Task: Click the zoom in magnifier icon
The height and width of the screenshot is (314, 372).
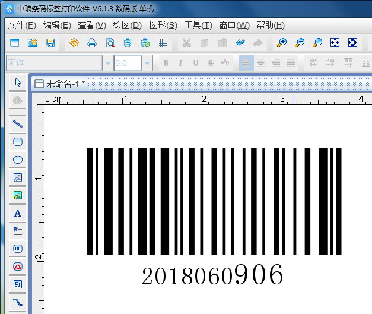Action: coord(282,43)
